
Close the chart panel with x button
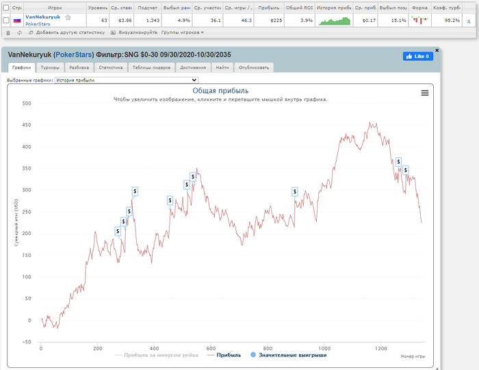[x=437, y=50]
